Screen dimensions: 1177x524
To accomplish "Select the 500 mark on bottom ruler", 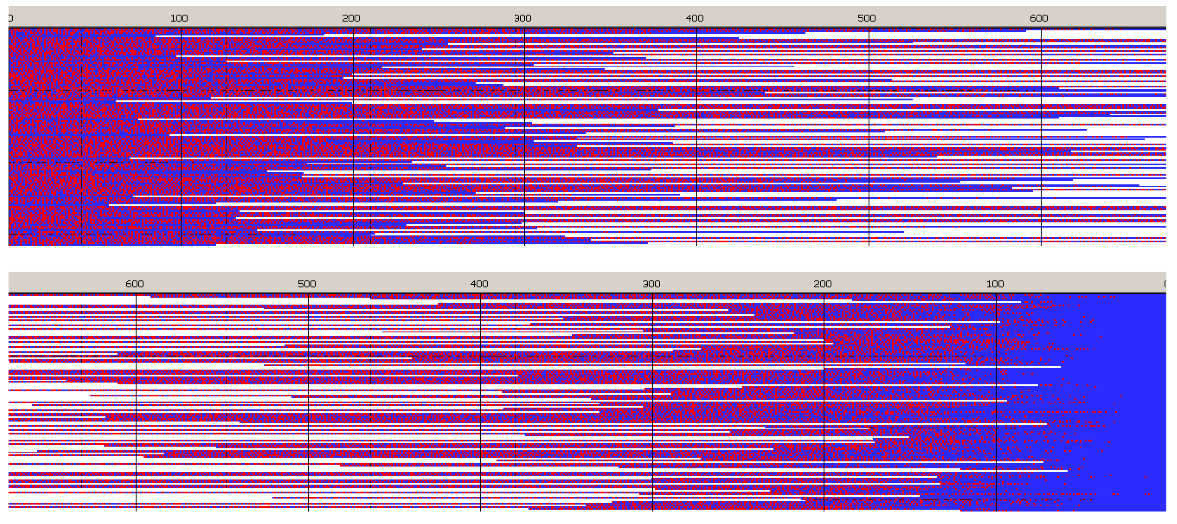I will pos(307,284).
